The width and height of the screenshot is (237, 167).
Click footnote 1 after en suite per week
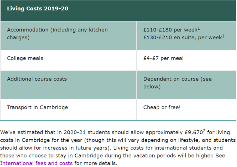pyautogui.click(x=223, y=36)
